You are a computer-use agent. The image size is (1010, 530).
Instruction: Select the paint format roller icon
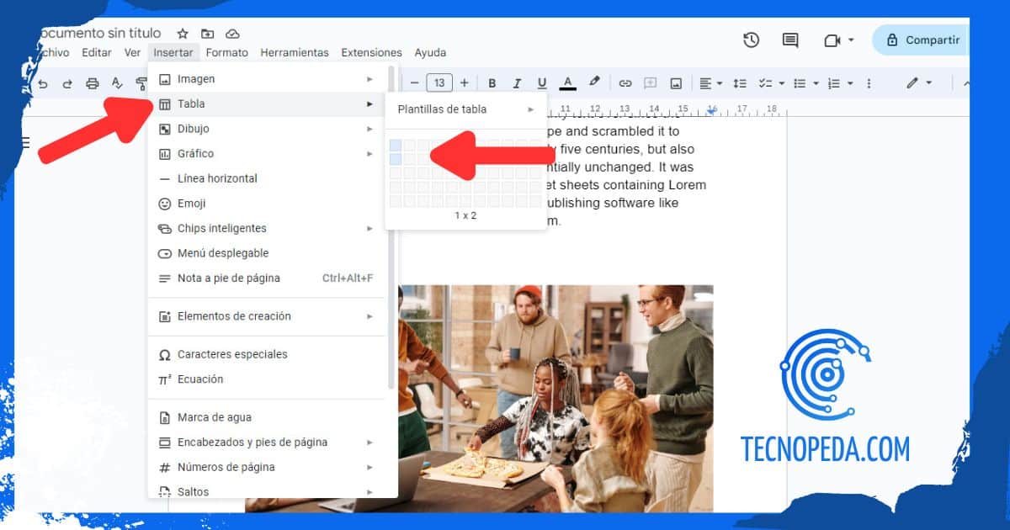click(141, 83)
